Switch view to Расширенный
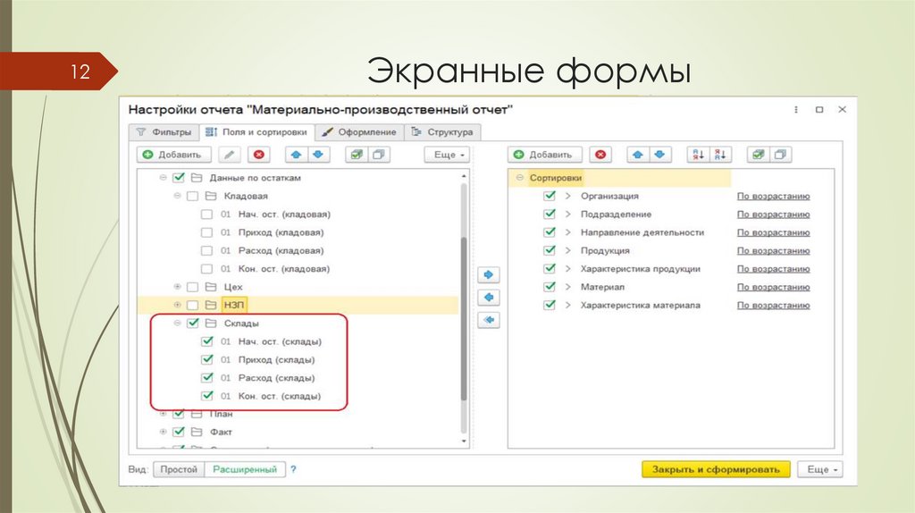This screenshot has height=513, width=915. click(245, 469)
